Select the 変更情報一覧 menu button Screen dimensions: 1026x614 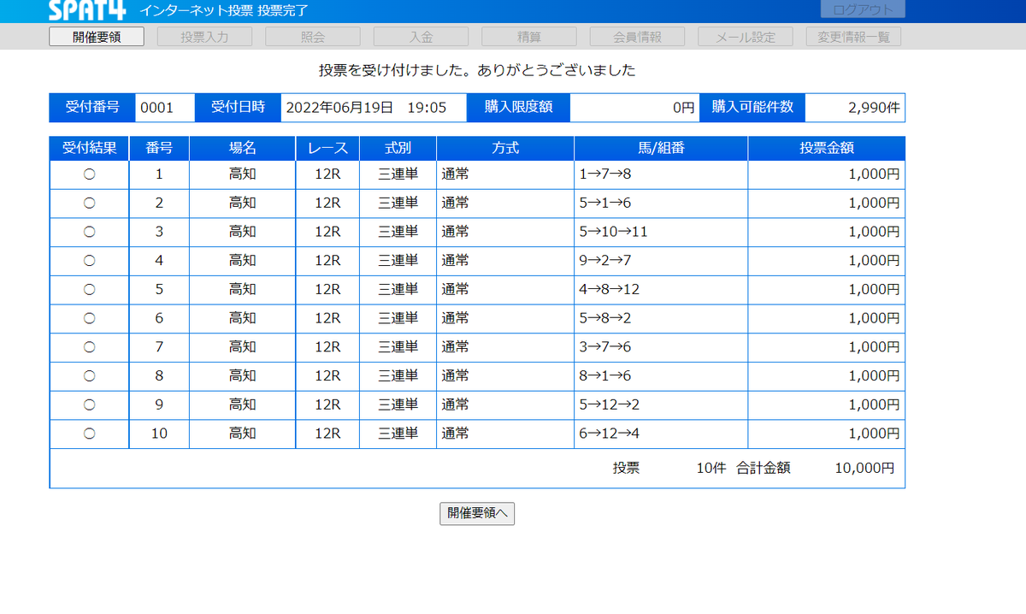[853, 37]
